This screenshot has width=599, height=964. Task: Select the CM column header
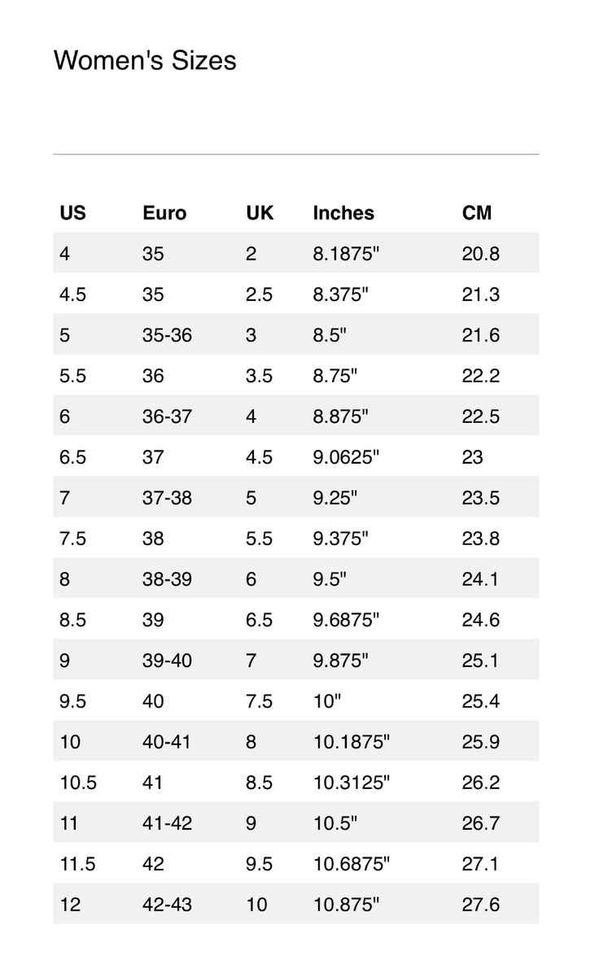[477, 213]
